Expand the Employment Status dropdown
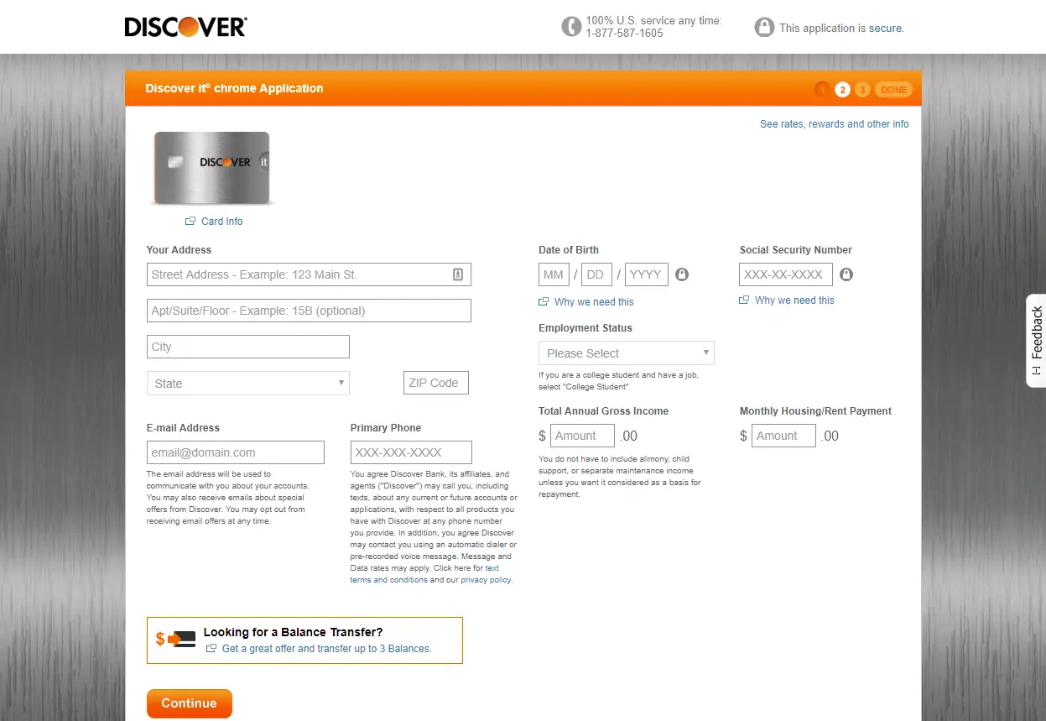The height and width of the screenshot is (721, 1046). [627, 353]
